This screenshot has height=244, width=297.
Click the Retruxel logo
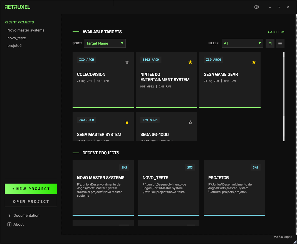[17, 7]
